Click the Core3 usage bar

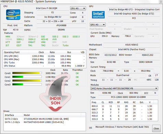tap(27, 84)
